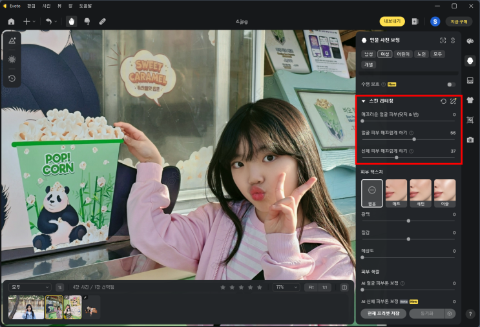This screenshot has height=327, width=480.
Task: Adjust the 얼굴 피부 매끄럽게 하기 slider
Action: point(408,139)
